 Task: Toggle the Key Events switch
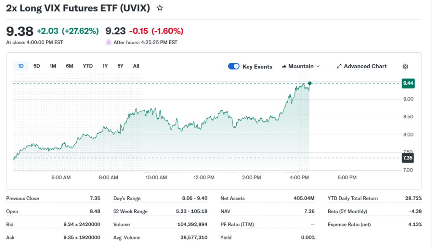click(234, 67)
